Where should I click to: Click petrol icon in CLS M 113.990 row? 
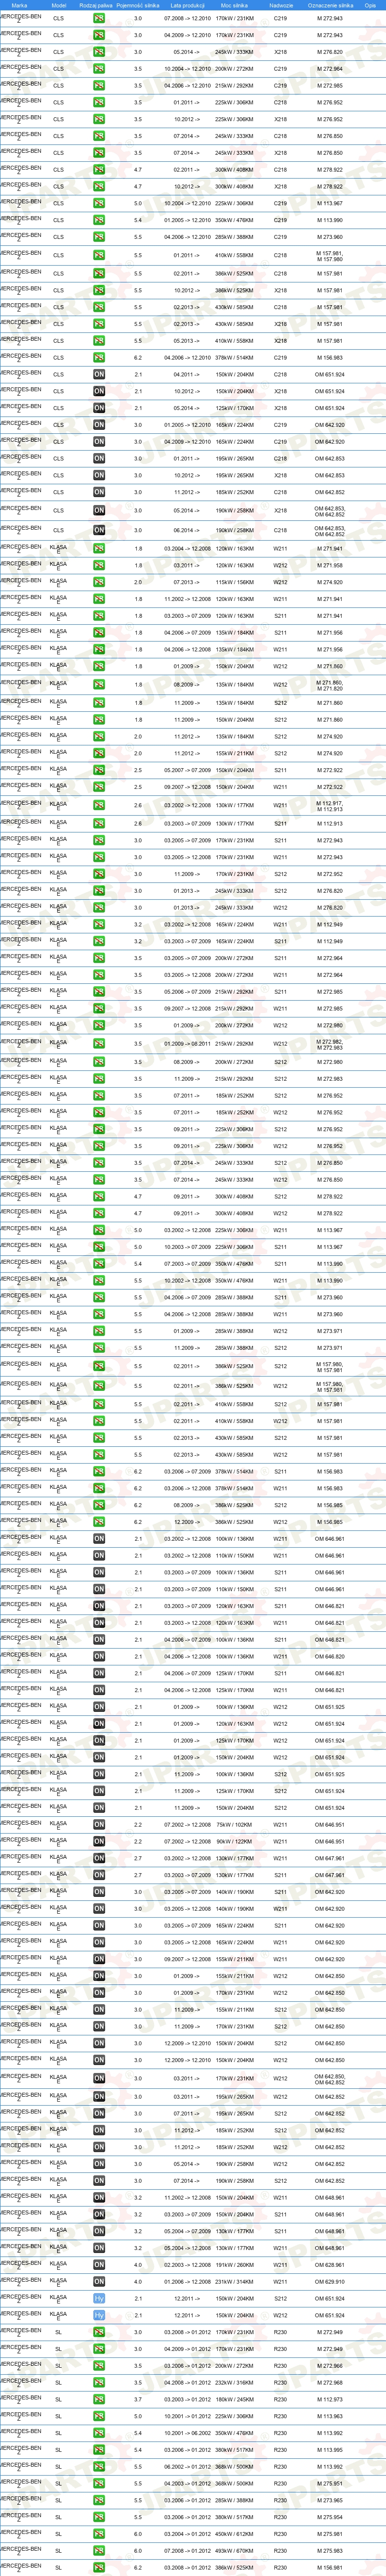(x=99, y=220)
